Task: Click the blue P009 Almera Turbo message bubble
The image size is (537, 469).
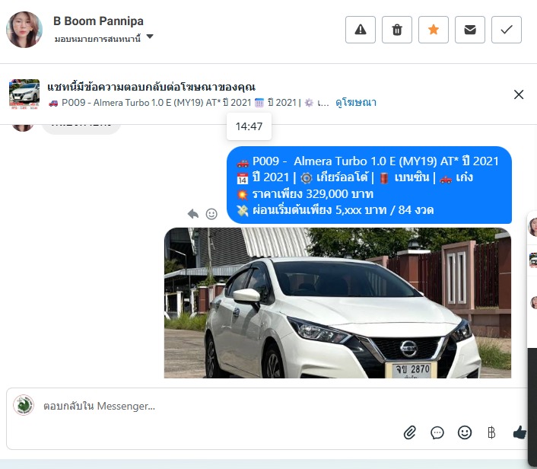Action: pos(369,185)
